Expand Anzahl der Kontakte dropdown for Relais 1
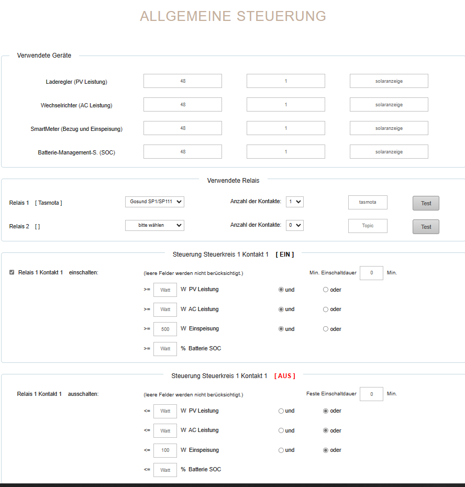The image size is (465, 487). pos(295,202)
